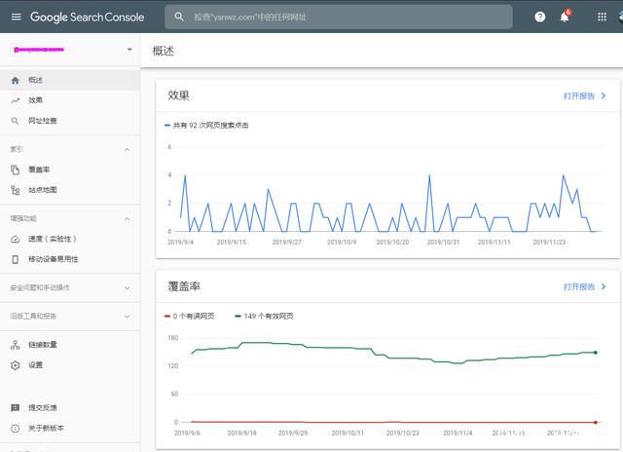Viewport: 623px width, 452px height.
Task: Expand the 旧版工具和报告 section
Action: tap(128, 317)
